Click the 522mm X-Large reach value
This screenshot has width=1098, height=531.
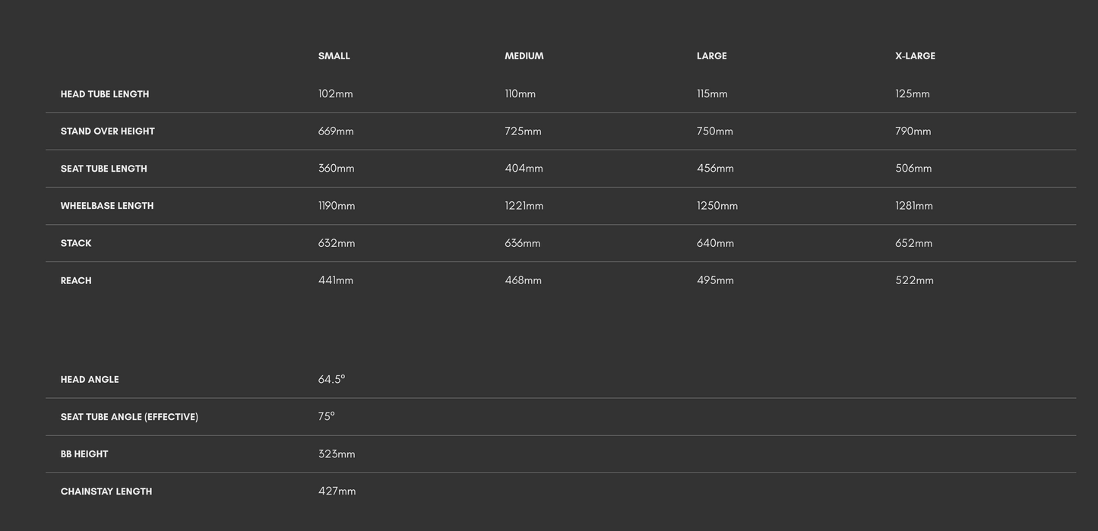tap(914, 280)
